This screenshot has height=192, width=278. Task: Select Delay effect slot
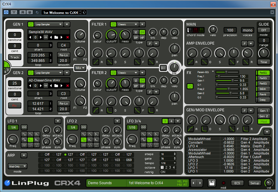click(263, 100)
